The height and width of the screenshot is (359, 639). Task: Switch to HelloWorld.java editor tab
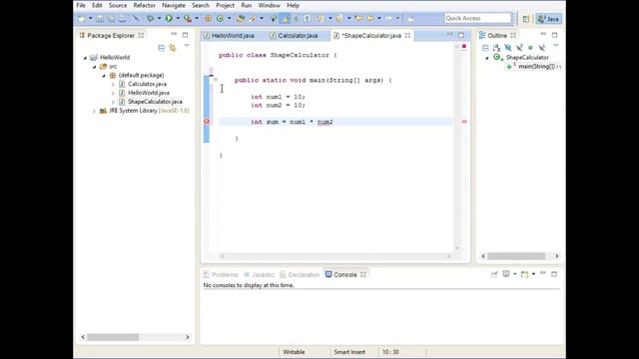(229, 36)
